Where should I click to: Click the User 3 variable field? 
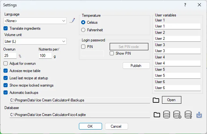point(178,51)
